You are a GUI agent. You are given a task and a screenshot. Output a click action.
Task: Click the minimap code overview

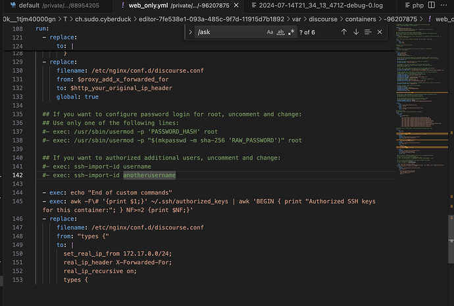pos(422,98)
